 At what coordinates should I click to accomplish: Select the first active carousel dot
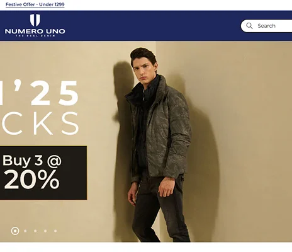(15, 231)
